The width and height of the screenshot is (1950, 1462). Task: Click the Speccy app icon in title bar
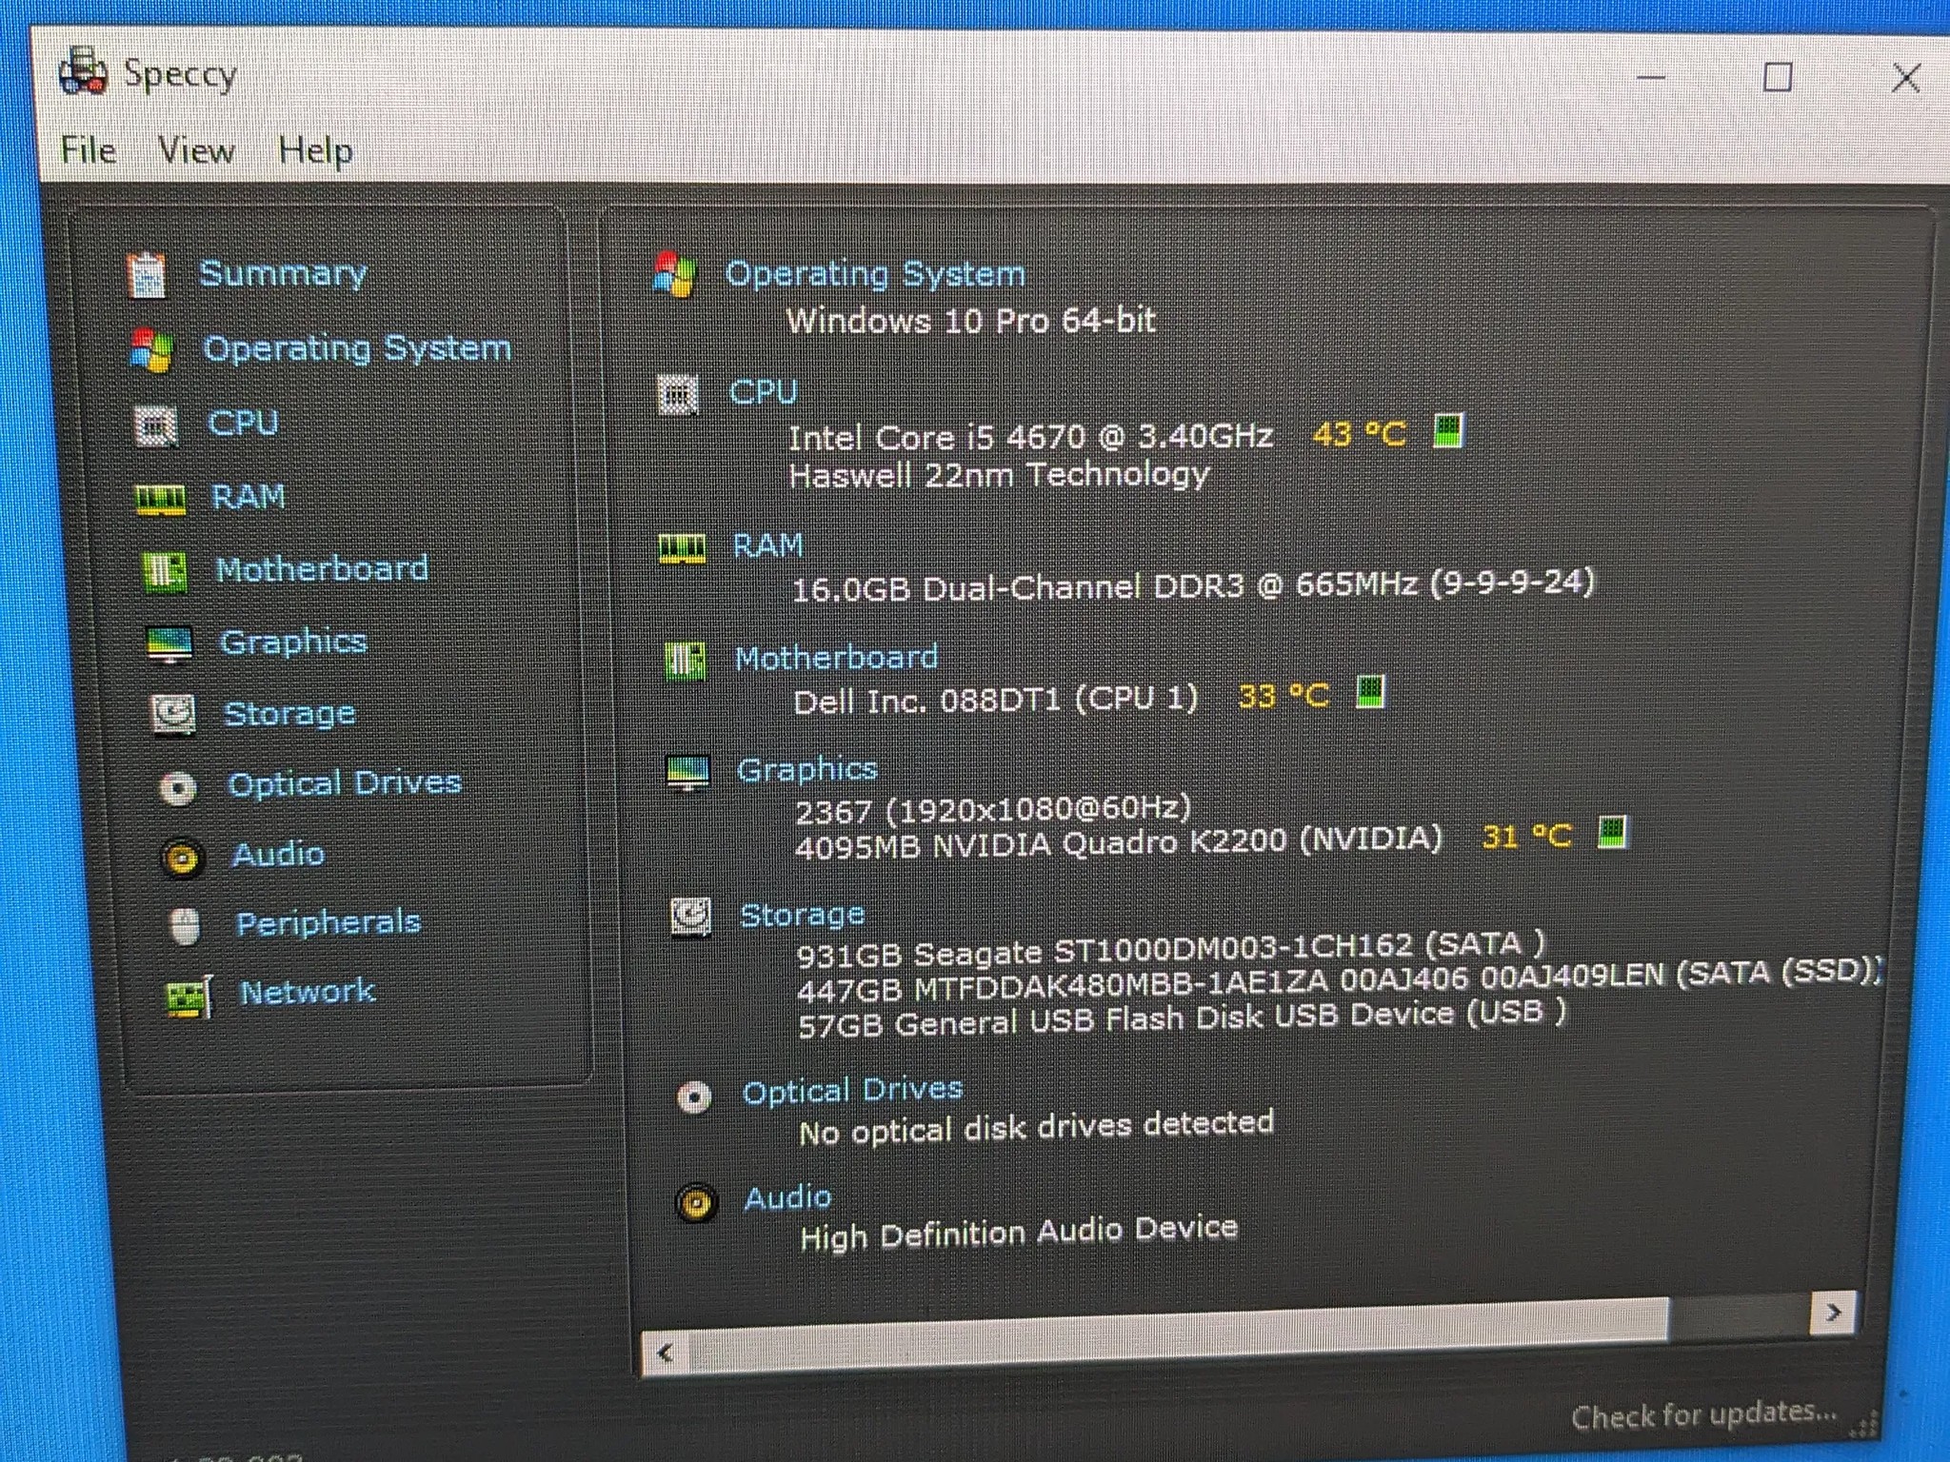click(x=83, y=71)
